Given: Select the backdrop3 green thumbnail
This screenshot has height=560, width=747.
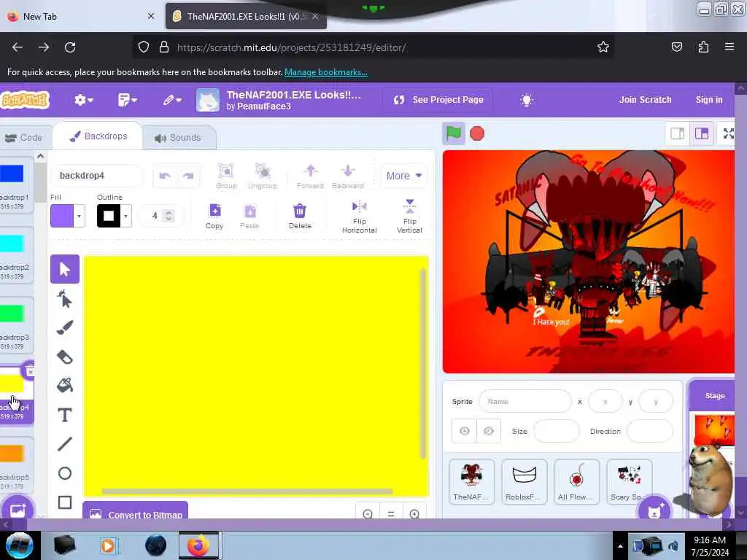Looking at the screenshot, I should pos(15,324).
